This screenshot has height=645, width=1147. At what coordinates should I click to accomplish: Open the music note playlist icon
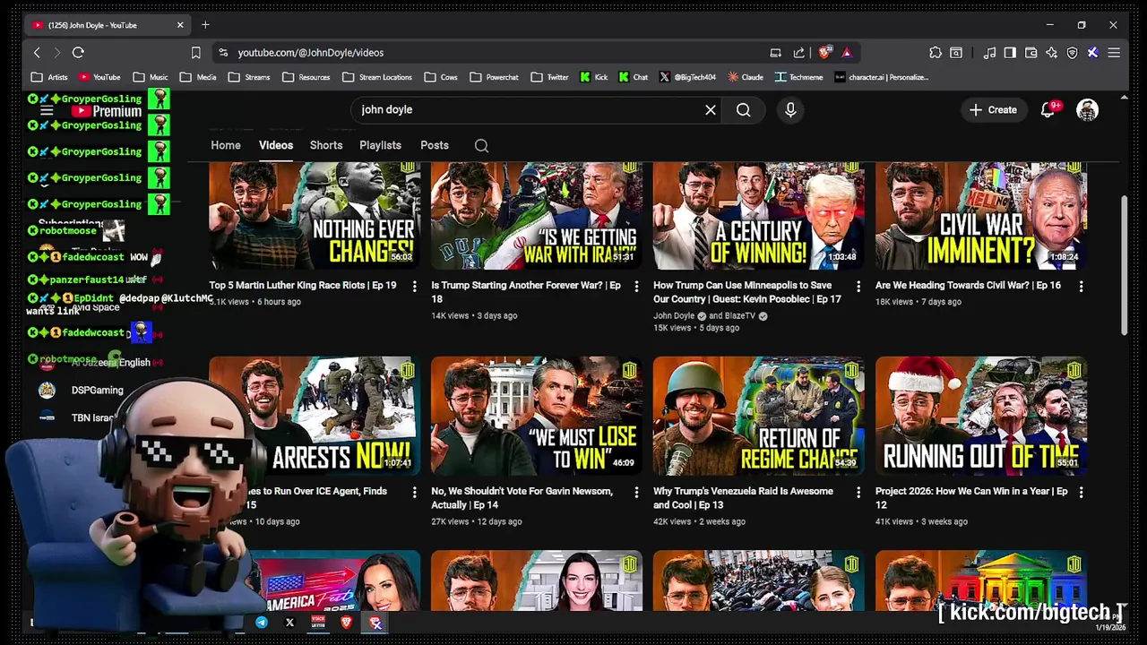click(x=989, y=53)
